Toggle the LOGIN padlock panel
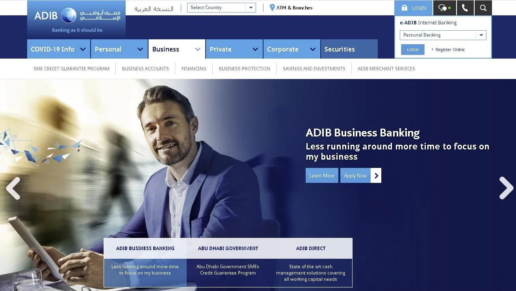Image resolution: width=516 pixels, height=291 pixels. (414, 8)
